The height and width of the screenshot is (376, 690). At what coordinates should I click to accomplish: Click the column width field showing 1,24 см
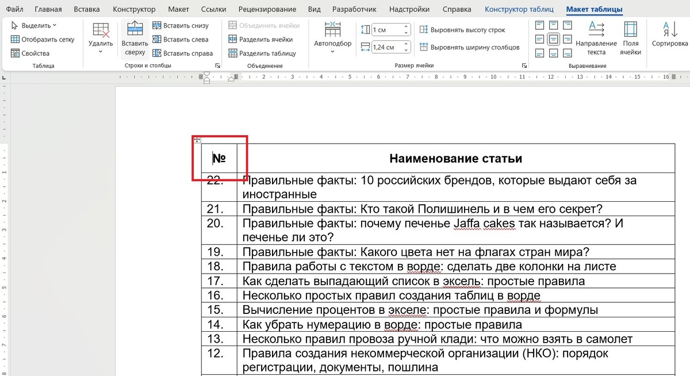coord(386,47)
